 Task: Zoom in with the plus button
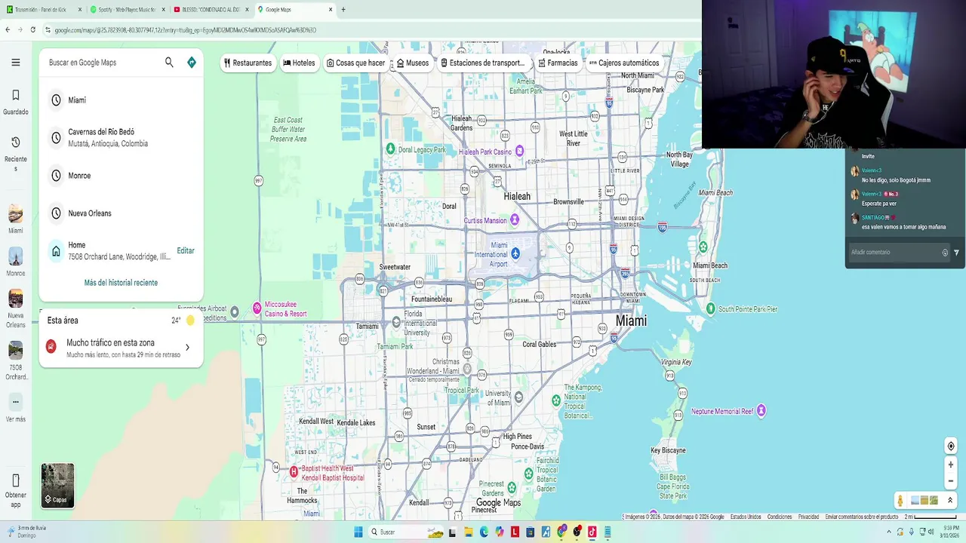[x=951, y=465]
